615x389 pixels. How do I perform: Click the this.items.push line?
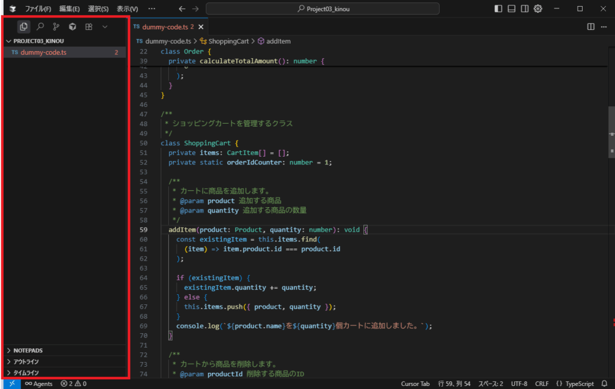click(x=259, y=307)
